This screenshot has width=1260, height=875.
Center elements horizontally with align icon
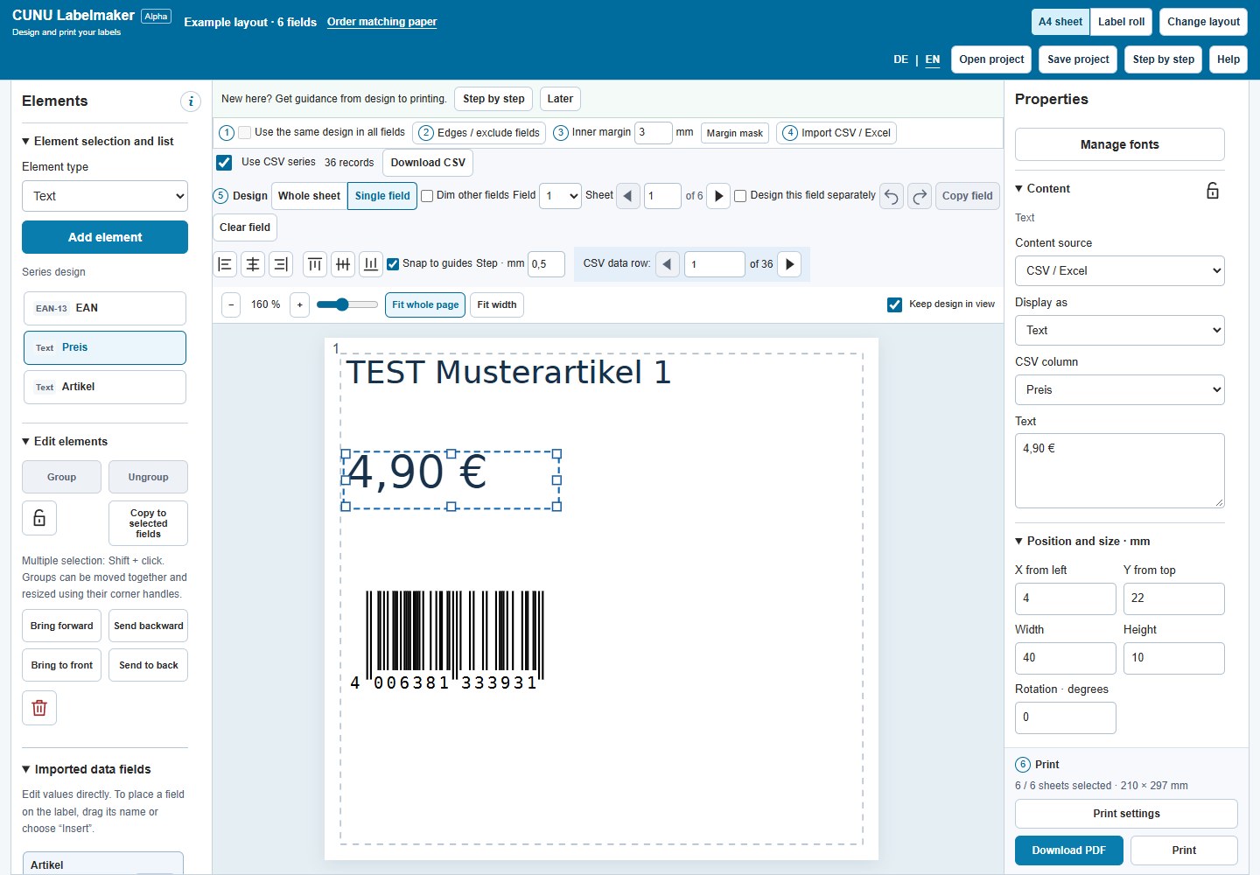point(253,264)
